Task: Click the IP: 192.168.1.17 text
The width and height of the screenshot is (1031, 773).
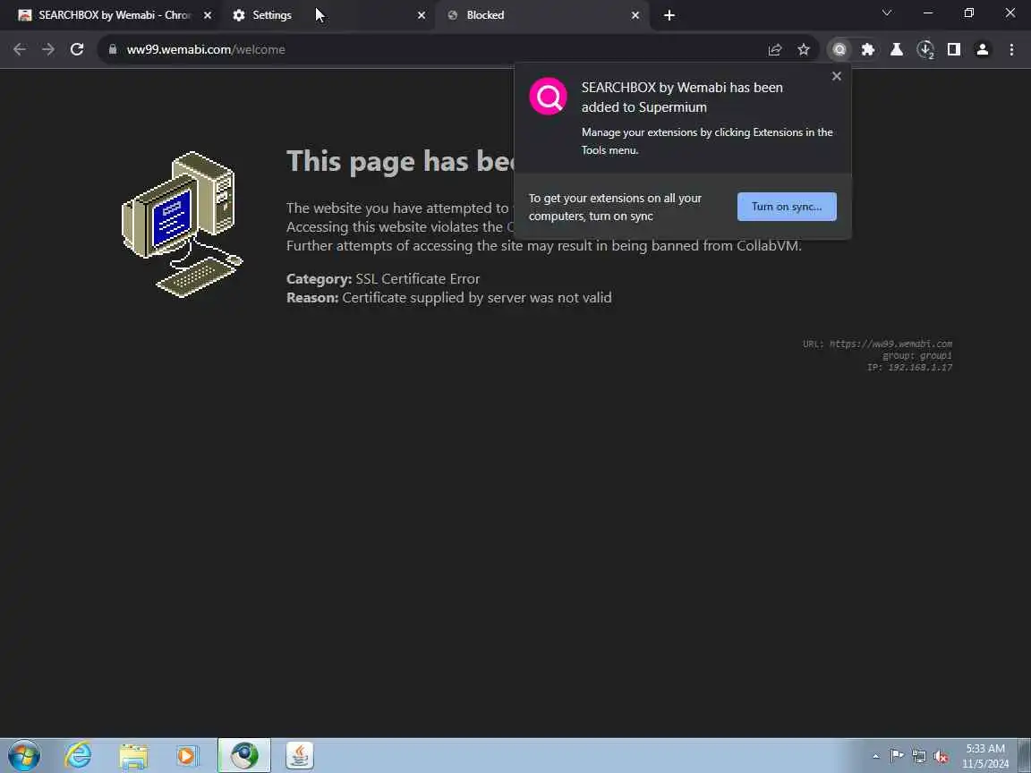Action: 909,368
